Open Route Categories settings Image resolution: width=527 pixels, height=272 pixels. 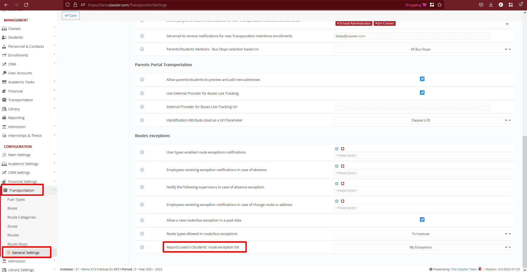(x=22, y=217)
